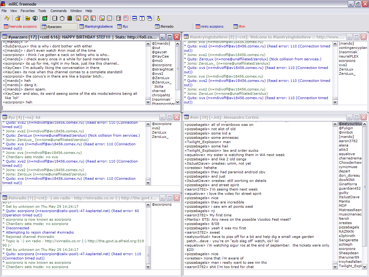369x277 pixels.
Task: Click the #nin window title icon
Action: pos(186,117)
